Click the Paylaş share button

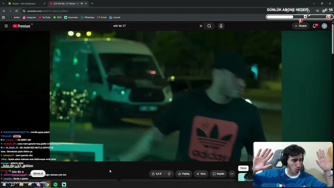click(184, 174)
